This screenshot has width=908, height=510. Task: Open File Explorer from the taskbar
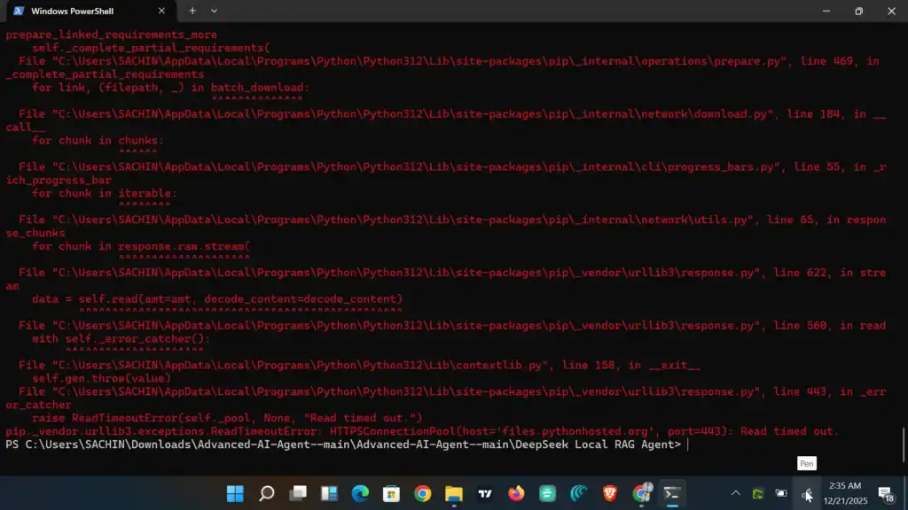coord(454,493)
